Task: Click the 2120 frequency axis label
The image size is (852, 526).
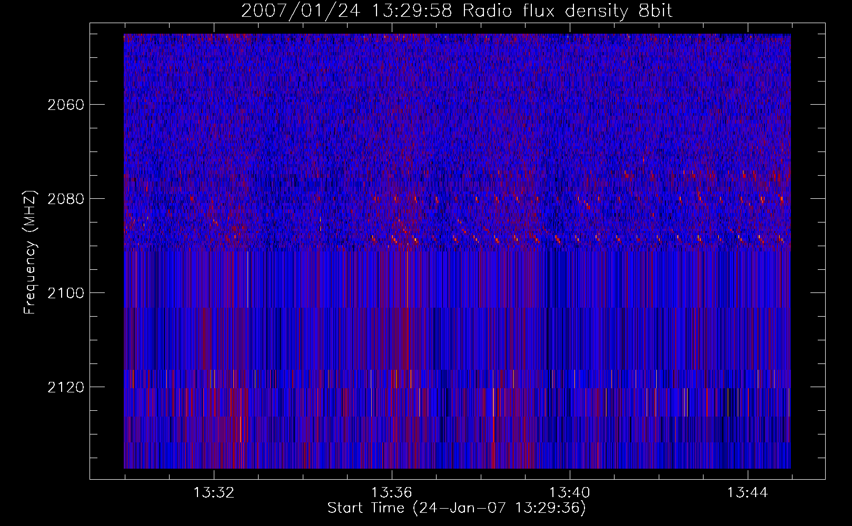Action: (x=66, y=387)
